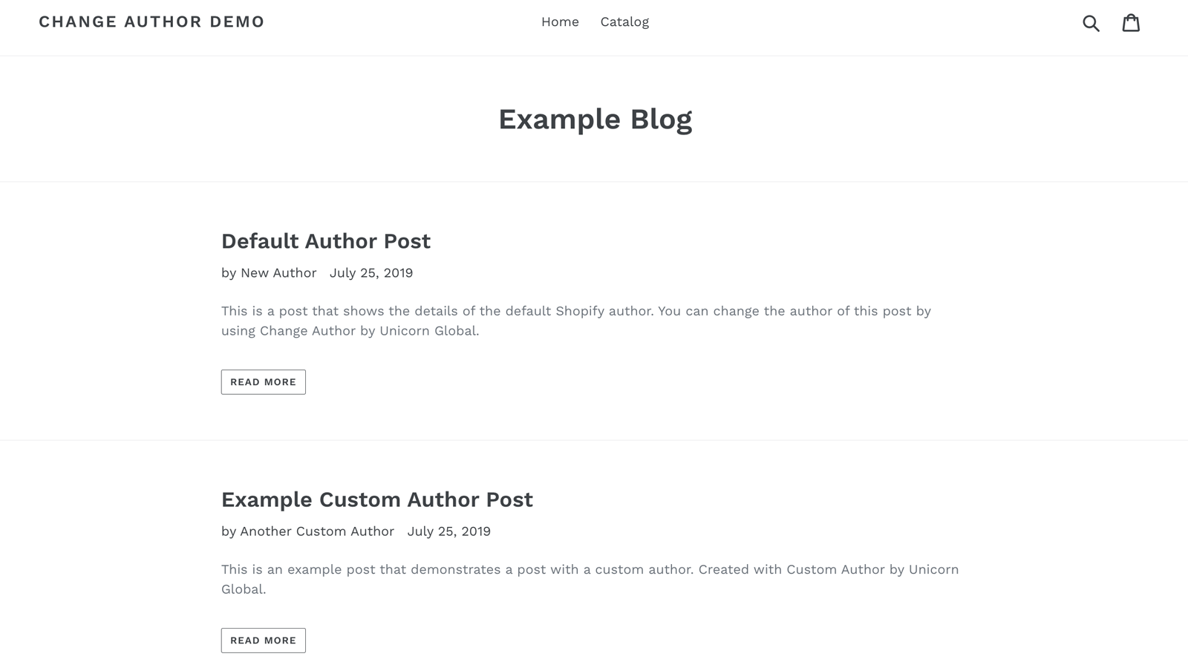Click the Default Author Post title heading
The width and height of the screenshot is (1188, 668).
coord(325,240)
